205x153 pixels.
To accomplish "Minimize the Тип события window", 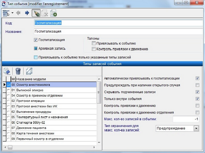I will pyautogui.click(x=179, y=3).
